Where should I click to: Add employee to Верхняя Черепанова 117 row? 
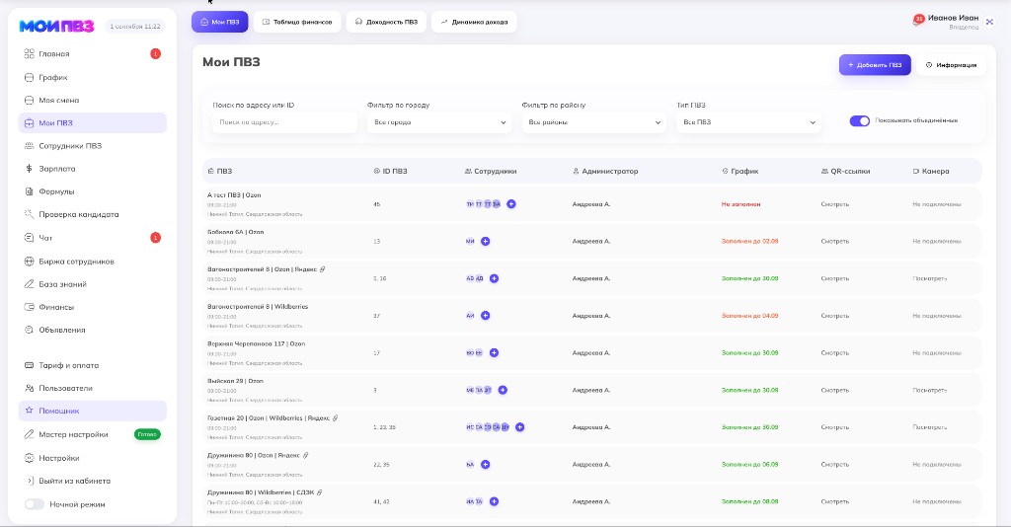(x=494, y=353)
